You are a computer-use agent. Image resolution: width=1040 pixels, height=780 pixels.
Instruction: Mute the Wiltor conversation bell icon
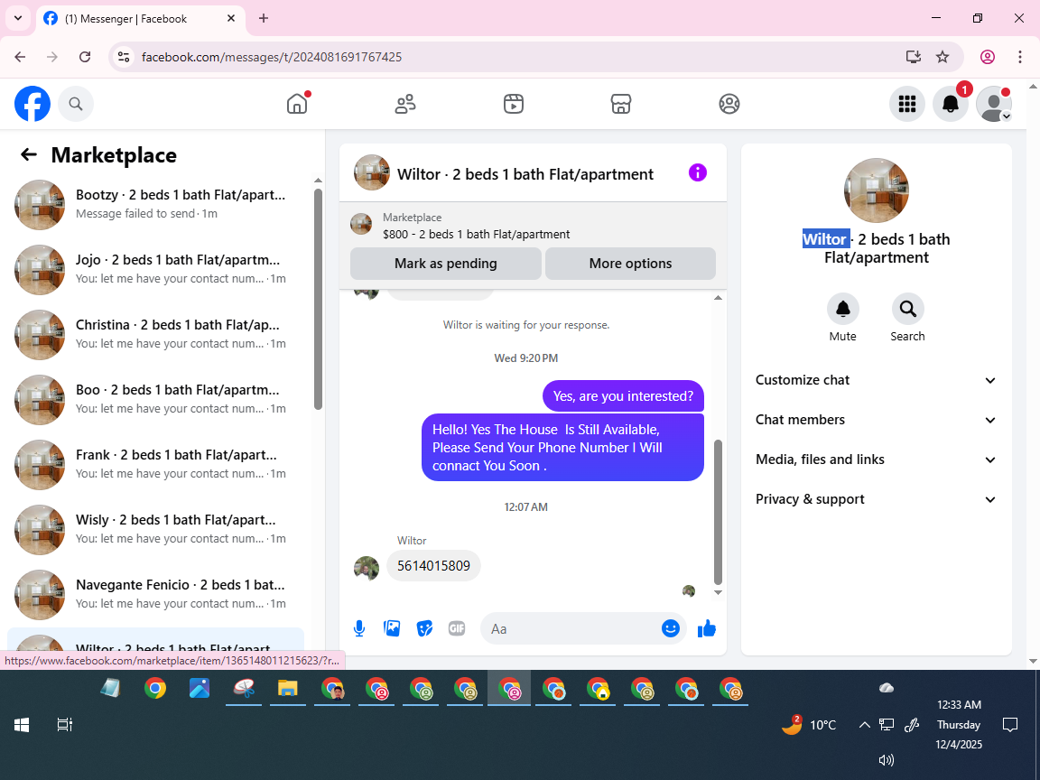click(843, 309)
